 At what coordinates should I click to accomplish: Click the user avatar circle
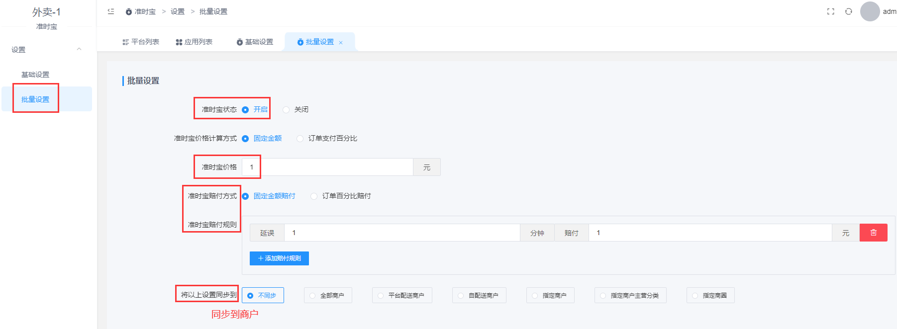[x=870, y=11]
